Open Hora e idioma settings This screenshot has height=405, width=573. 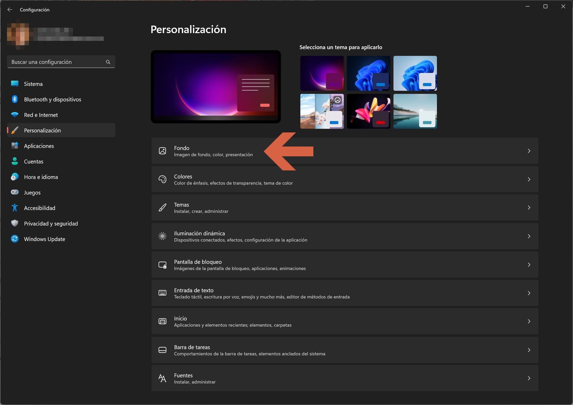61,177
